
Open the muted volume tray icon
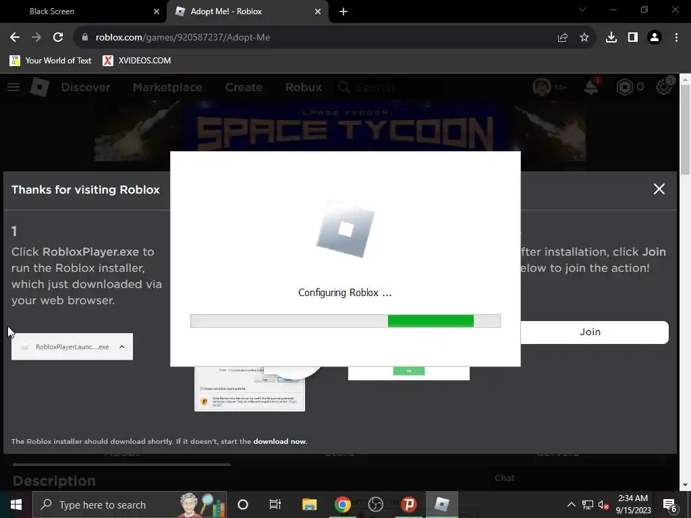pyautogui.click(x=604, y=505)
